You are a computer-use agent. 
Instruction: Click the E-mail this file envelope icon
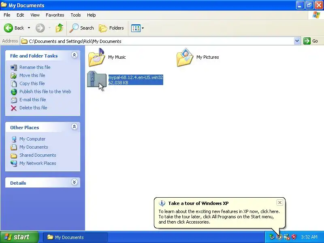[14, 100]
